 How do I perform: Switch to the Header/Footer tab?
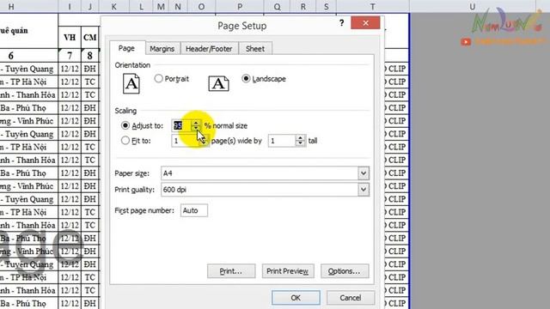(x=209, y=49)
